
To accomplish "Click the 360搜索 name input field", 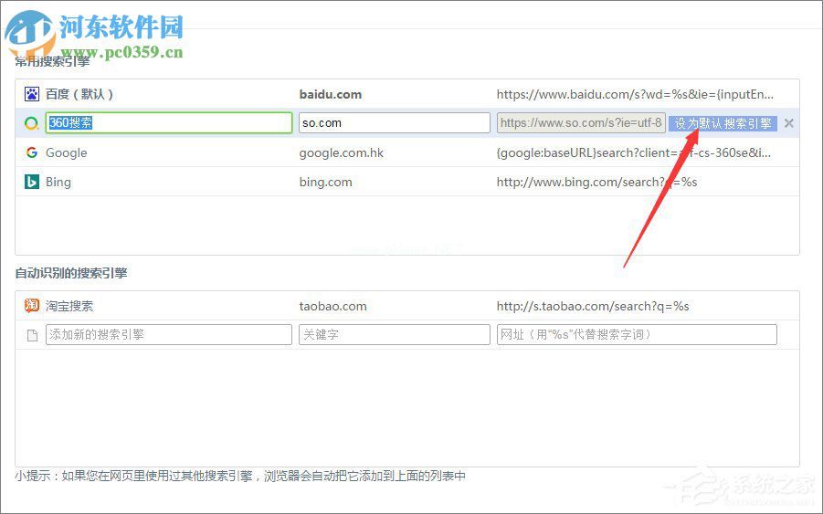I will point(169,123).
